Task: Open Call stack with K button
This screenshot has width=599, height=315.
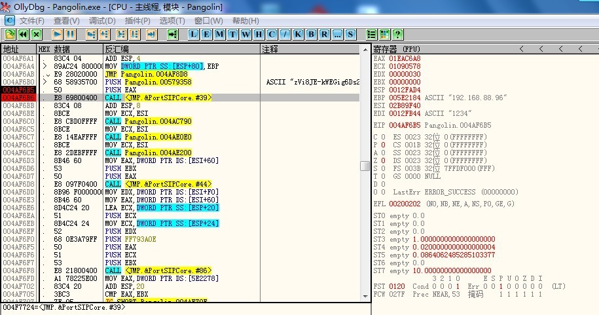Action: click(298, 35)
